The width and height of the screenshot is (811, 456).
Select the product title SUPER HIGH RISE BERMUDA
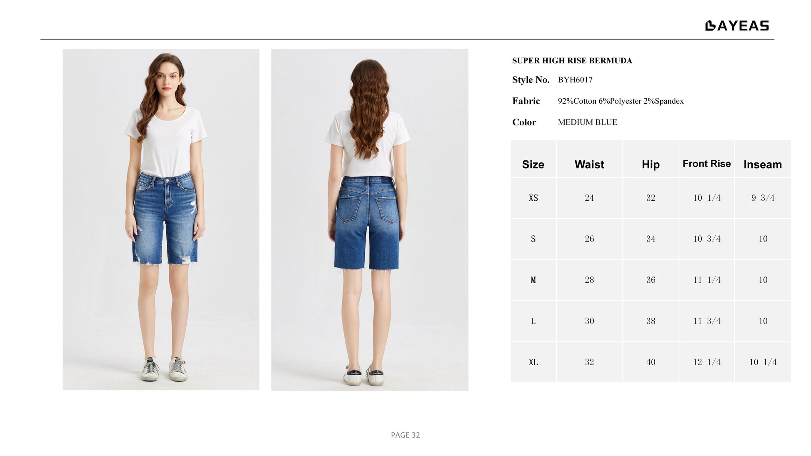(x=572, y=61)
